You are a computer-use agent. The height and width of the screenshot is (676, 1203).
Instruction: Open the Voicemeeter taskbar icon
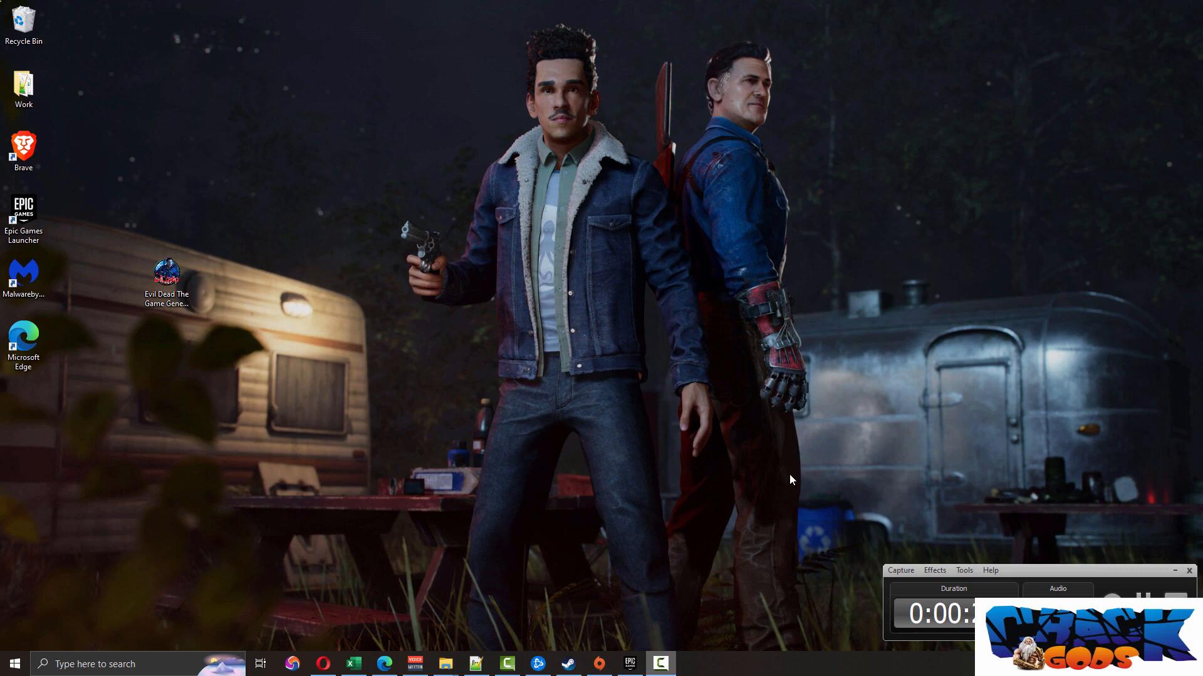(x=415, y=663)
